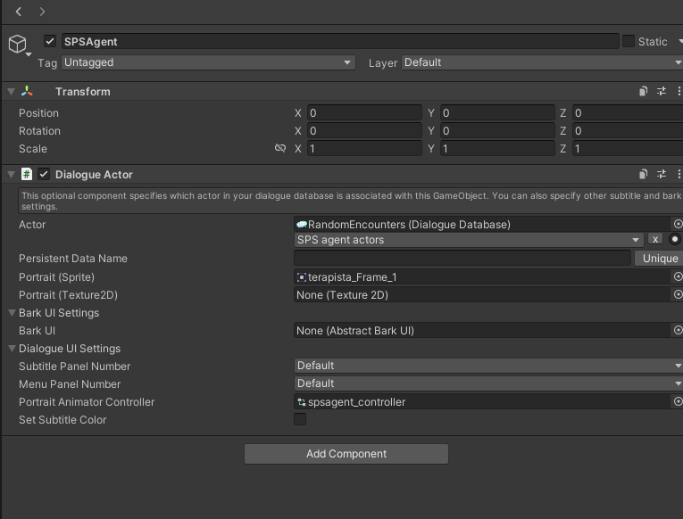Go forward with the right arrow
The width and height of the screenshot is (683, 519).
(x=42, y=12)
